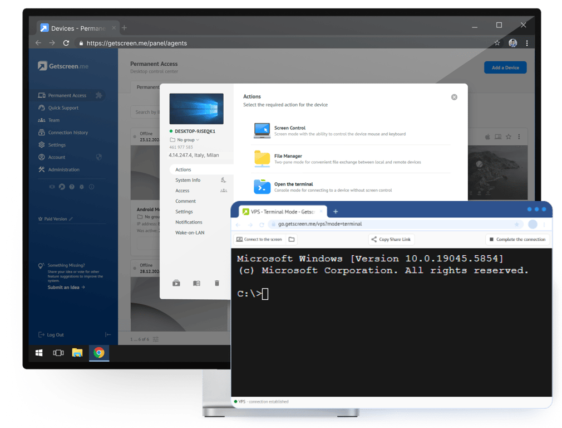This screenshot has height=428, width=562.
Task: Click the recordings icon at dialog bottom
Action: click(x=176, y=283)
